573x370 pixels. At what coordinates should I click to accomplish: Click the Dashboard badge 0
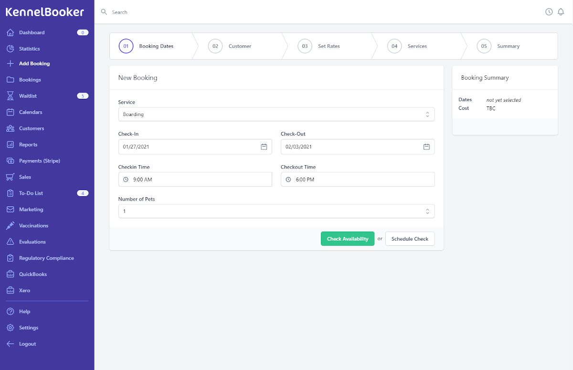tap(83, 32)
